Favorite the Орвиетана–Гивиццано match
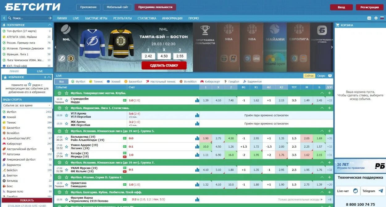Image resolution: width=386 pixels, height=207 pixels. tap(66, 185)
